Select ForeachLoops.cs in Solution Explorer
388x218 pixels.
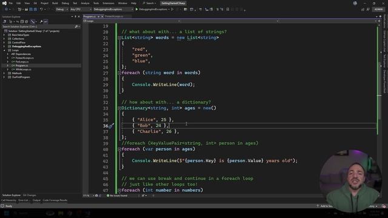[24, 58]
